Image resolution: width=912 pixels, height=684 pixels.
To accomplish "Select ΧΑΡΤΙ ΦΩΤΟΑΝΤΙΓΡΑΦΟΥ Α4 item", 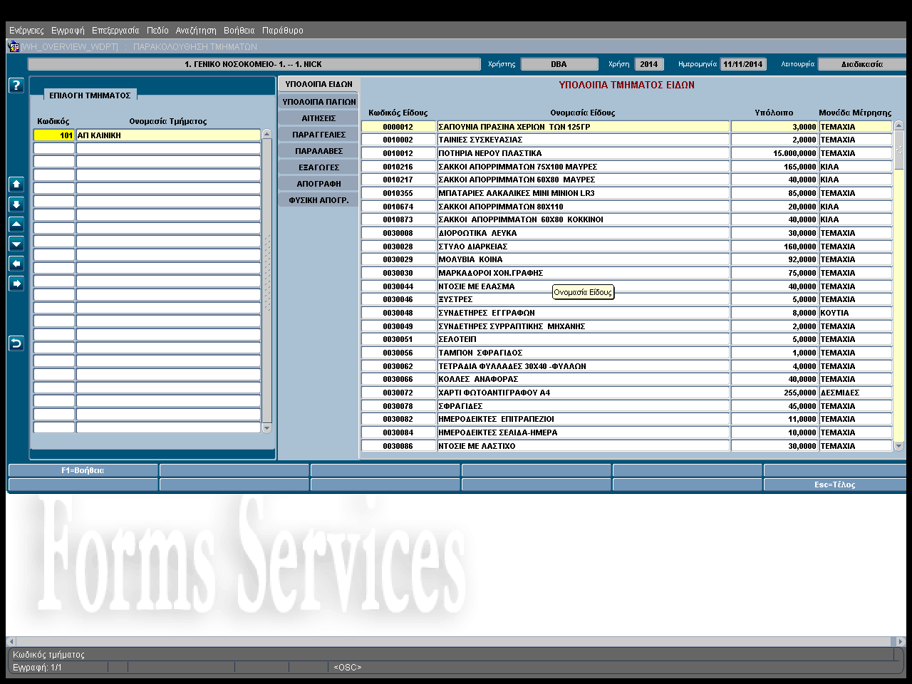I will point(583,393).
